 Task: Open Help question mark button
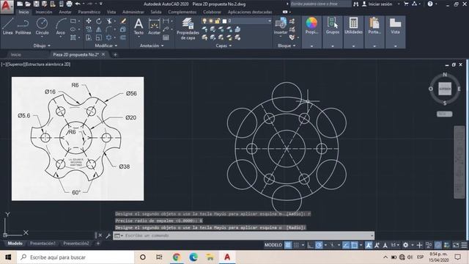pyautogui.click(x=430, y=4)
